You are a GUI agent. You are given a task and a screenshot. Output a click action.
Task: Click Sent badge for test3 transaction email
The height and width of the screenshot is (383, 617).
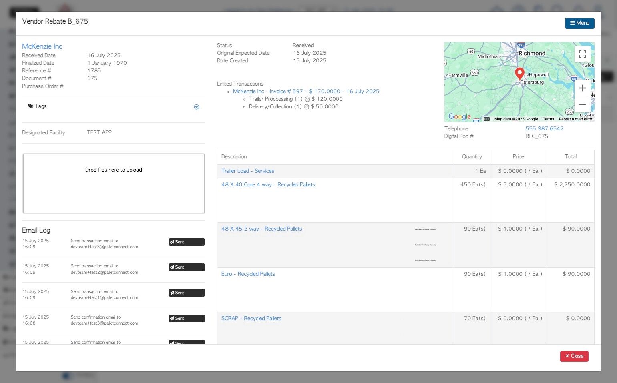[187, 242]
